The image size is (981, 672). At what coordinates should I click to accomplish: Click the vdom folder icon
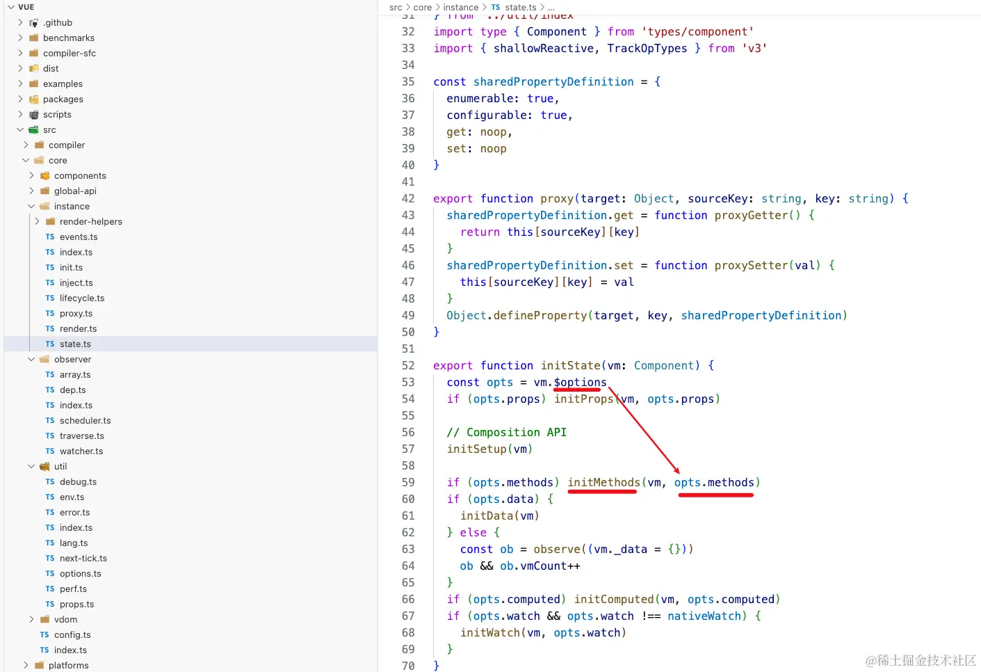click(44, 620)
